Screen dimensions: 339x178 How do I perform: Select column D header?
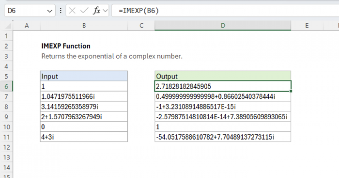pyautogui.click(x=223, y=26)
